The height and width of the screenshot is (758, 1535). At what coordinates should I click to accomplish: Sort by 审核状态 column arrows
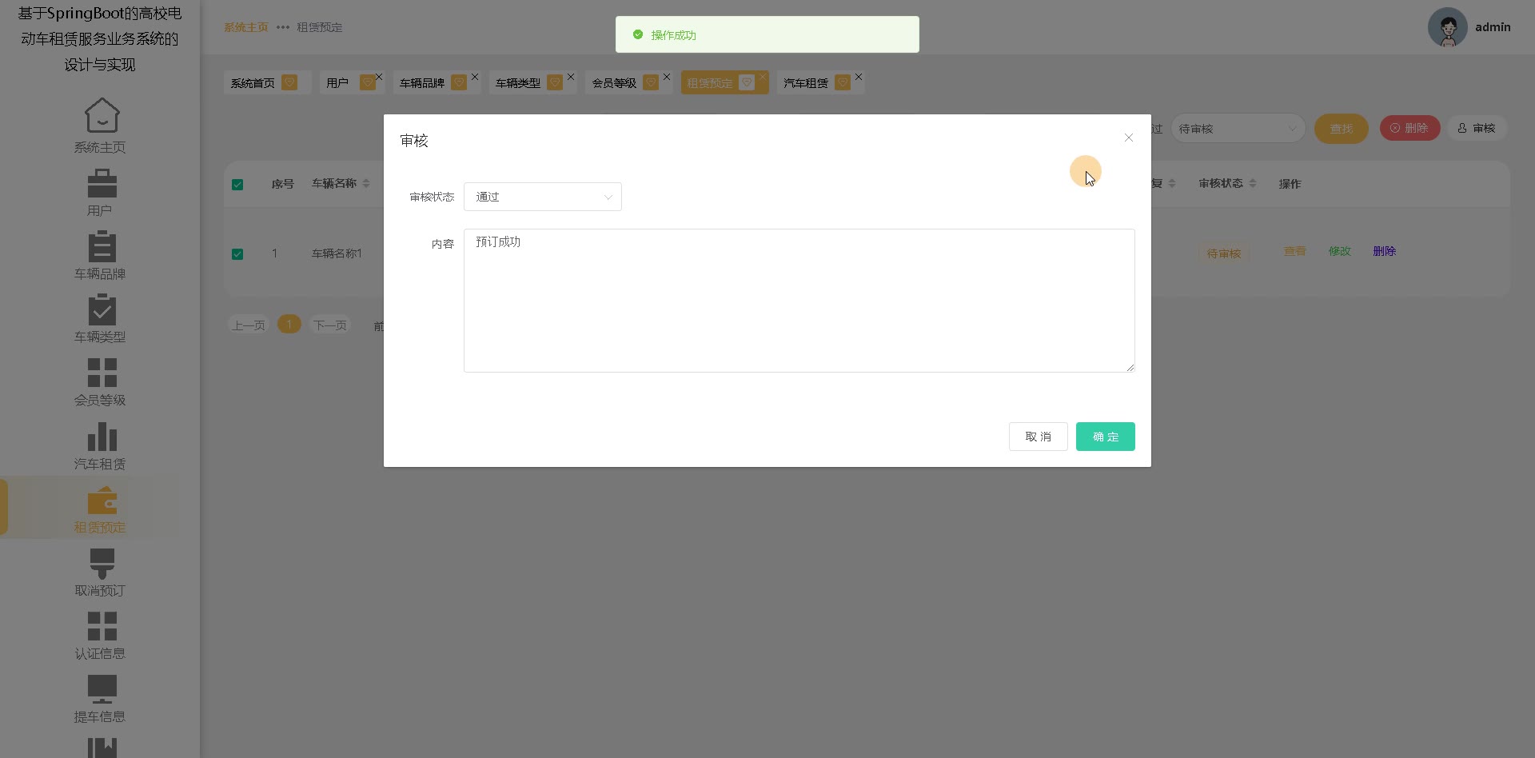[x=1253, y=184]
